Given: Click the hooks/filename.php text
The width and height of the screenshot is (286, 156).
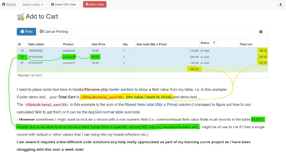Looking at the screenshot, I should (x=90, y=89).
